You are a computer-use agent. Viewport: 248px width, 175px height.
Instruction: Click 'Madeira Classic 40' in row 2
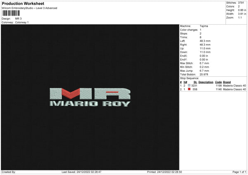234,90
